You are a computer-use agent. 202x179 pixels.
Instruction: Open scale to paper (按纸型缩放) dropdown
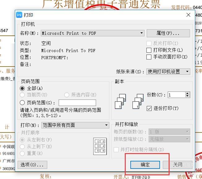click(169, 139)
